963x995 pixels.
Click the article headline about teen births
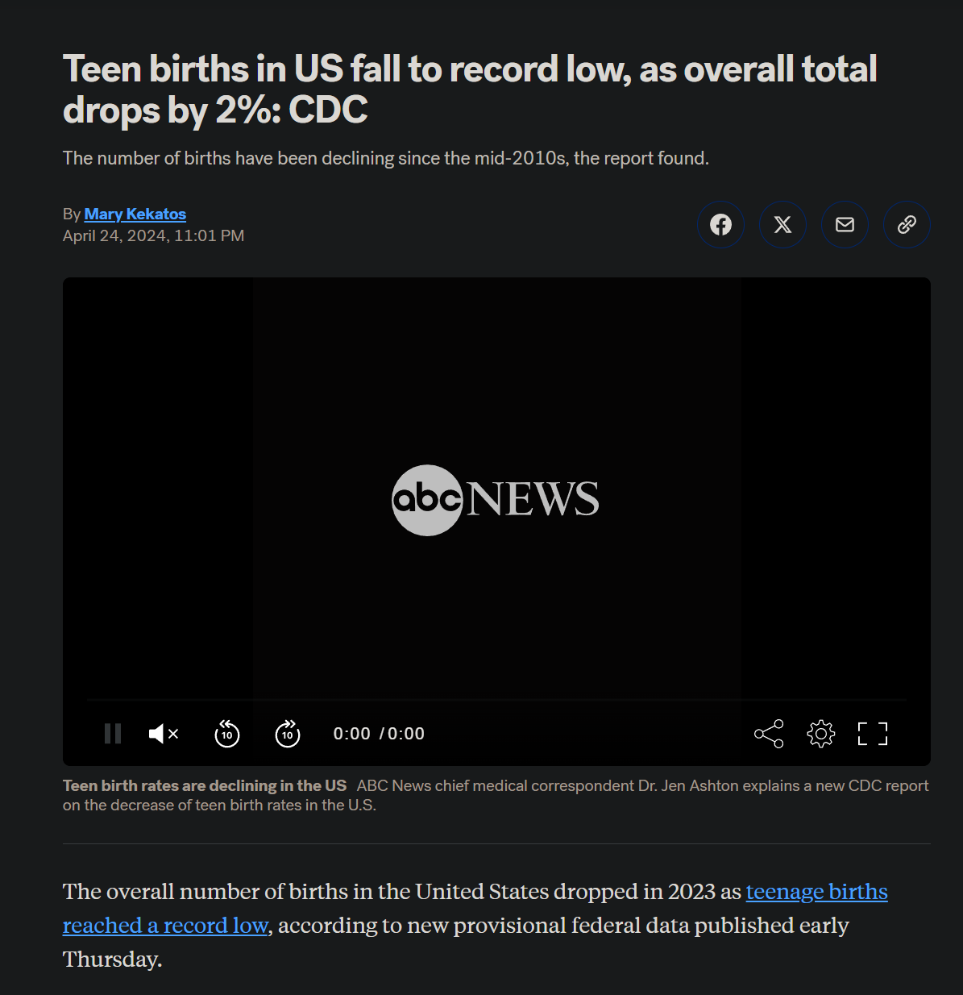click(x=469, y=90)
